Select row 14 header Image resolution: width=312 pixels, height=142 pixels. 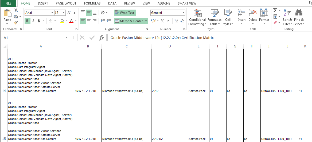pyautogui.click(x=3, y=71)
